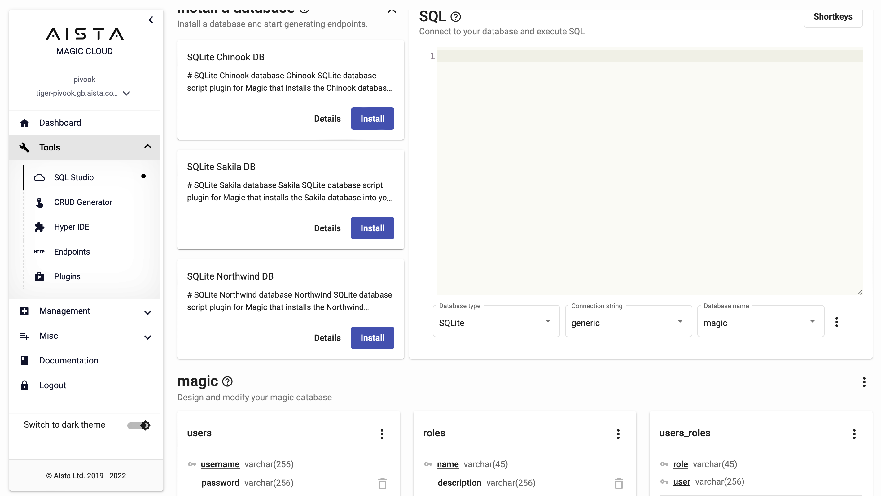
Task: Delete the description column with trash icon
Action: (x=619, y=483)
